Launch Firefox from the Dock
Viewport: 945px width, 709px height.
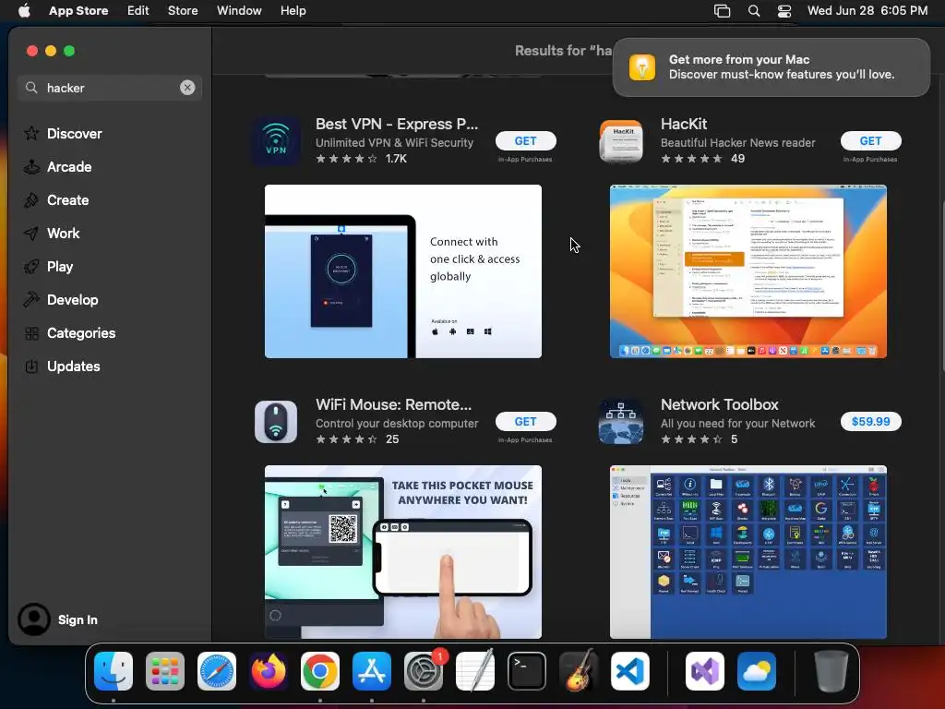[x=269, y=671]
